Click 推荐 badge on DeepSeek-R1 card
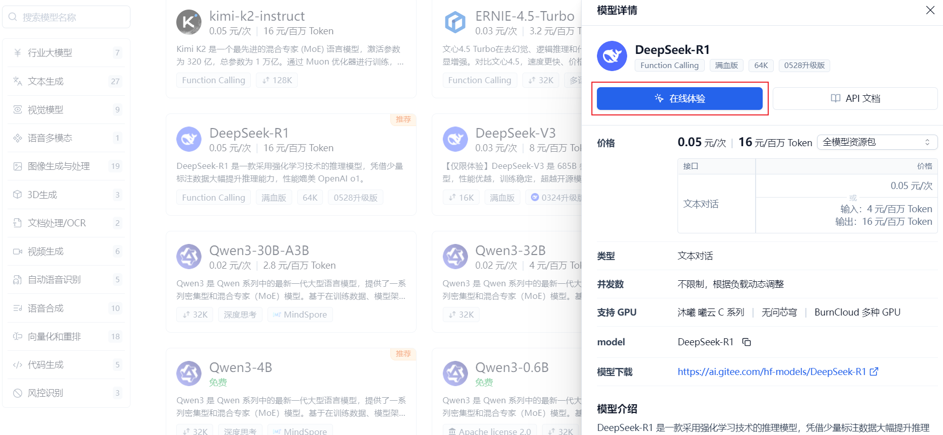Image resolution: width=943 pixels, height=435 pixels. tap(403, 119)
